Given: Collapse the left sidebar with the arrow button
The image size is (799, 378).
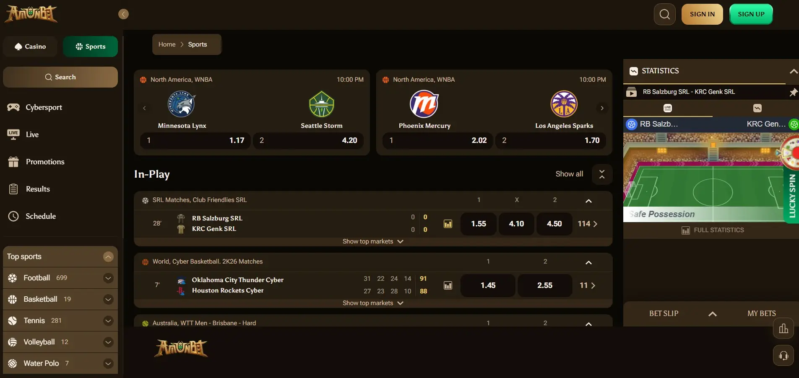Looking at the screenshot, I should (123, 14).
